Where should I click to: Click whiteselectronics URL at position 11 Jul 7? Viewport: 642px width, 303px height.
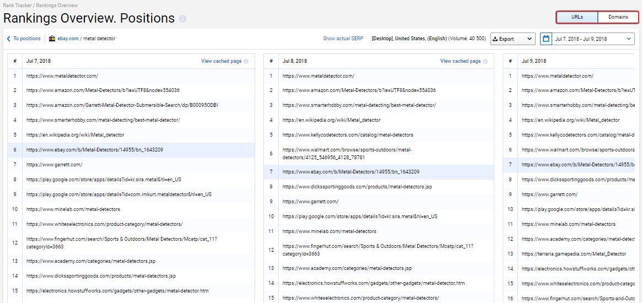click(x=104, y=224)
